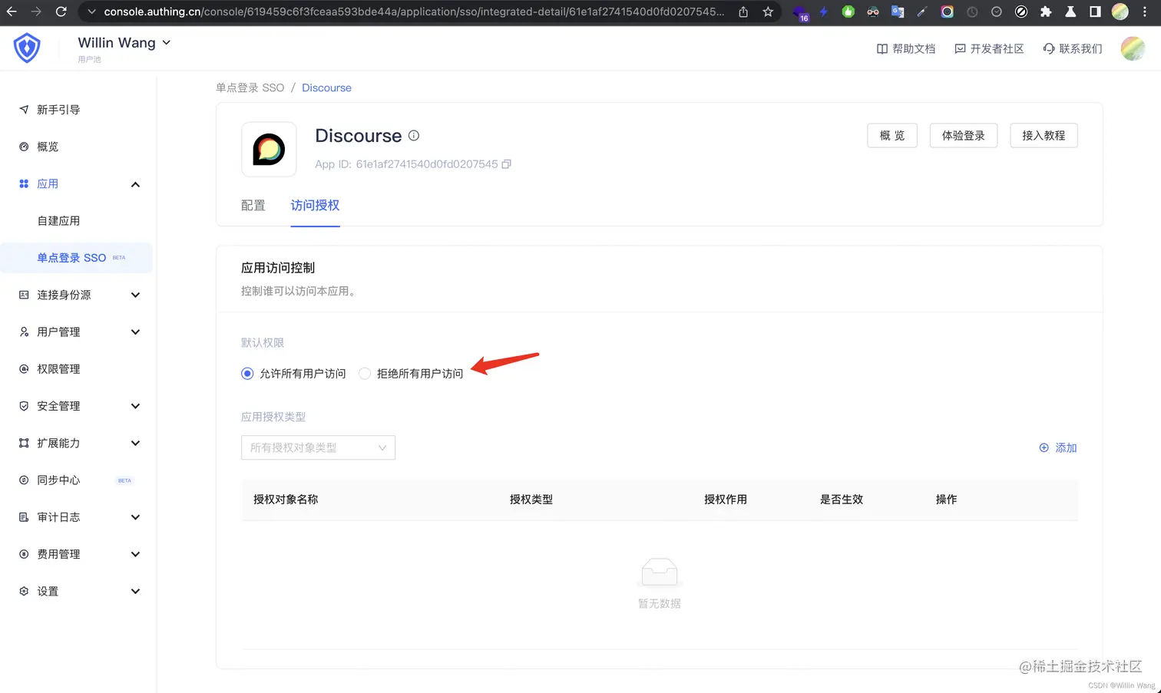
Task: Open your profile via the avatar image
Action: click(1132, 48)
